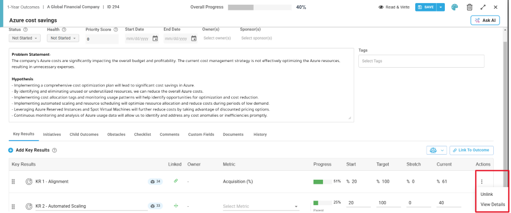Expand view with the fullscreen arrows icon
This screenshot has width=511, height=213.
tap(483, 7)
